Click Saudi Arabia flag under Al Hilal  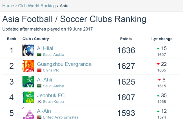[x=39, y=55]
